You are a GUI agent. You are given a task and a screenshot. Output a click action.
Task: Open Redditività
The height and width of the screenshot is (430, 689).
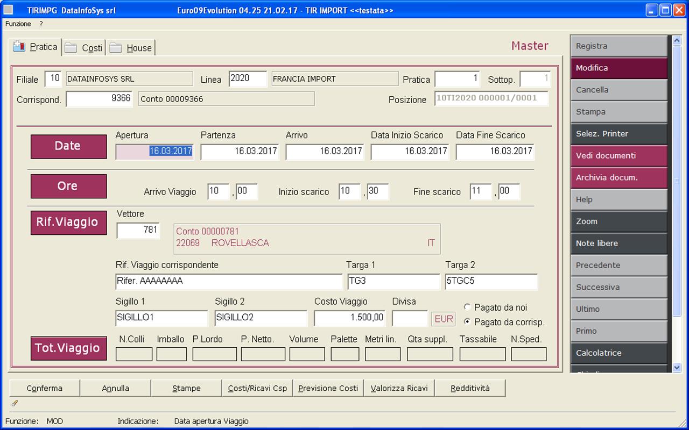point(470,388)
